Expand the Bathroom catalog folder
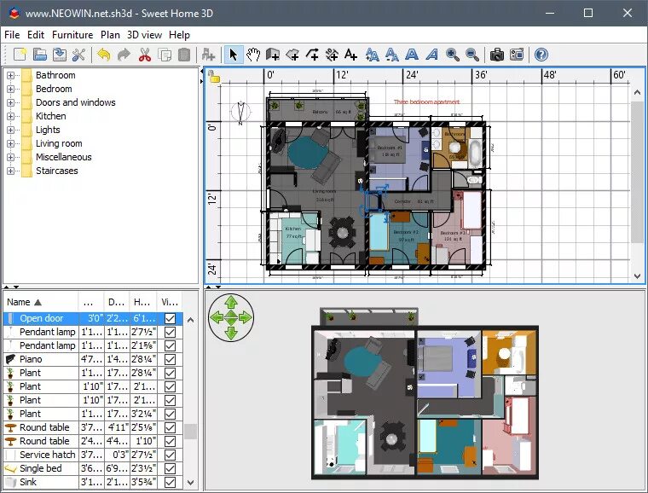This screenshot has height=493, width=648. click(x=11, y=75)
